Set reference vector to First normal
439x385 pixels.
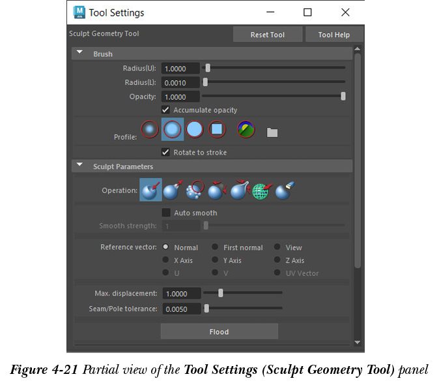pyautogui.click(x=215, y=247)
